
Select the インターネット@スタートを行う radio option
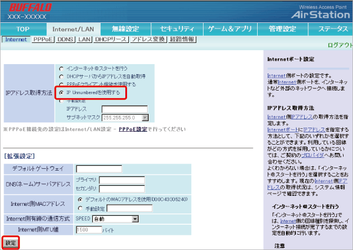coord(61,69)
